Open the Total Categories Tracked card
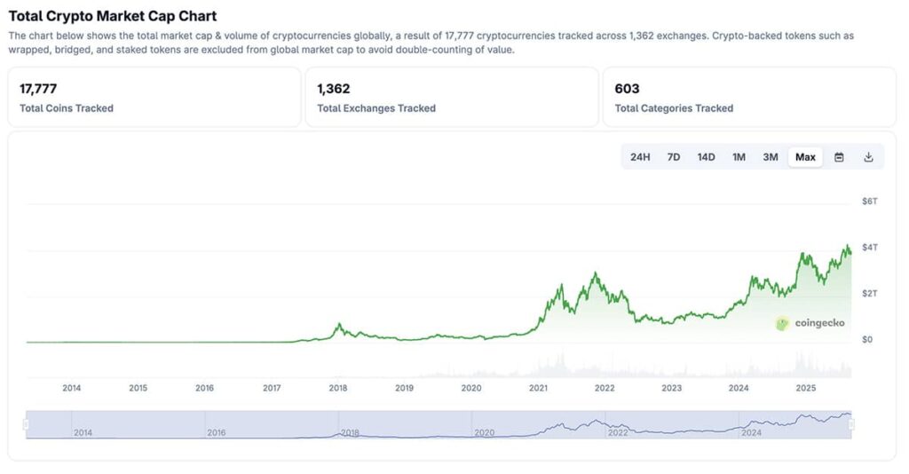The image size is (909, 474). [x=749, y=97]
